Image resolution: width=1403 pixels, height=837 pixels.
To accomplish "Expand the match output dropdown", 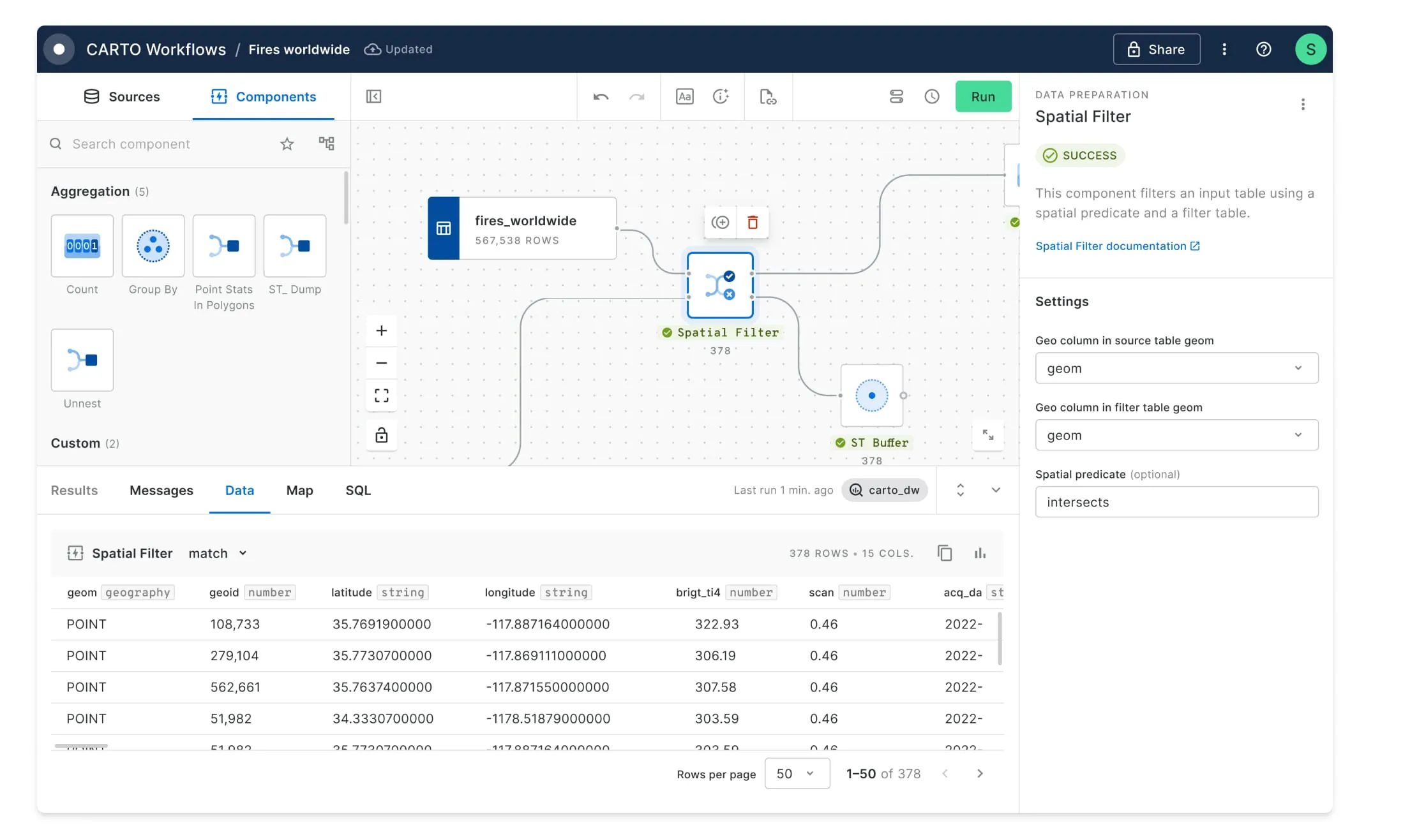I will coord(218,553).
